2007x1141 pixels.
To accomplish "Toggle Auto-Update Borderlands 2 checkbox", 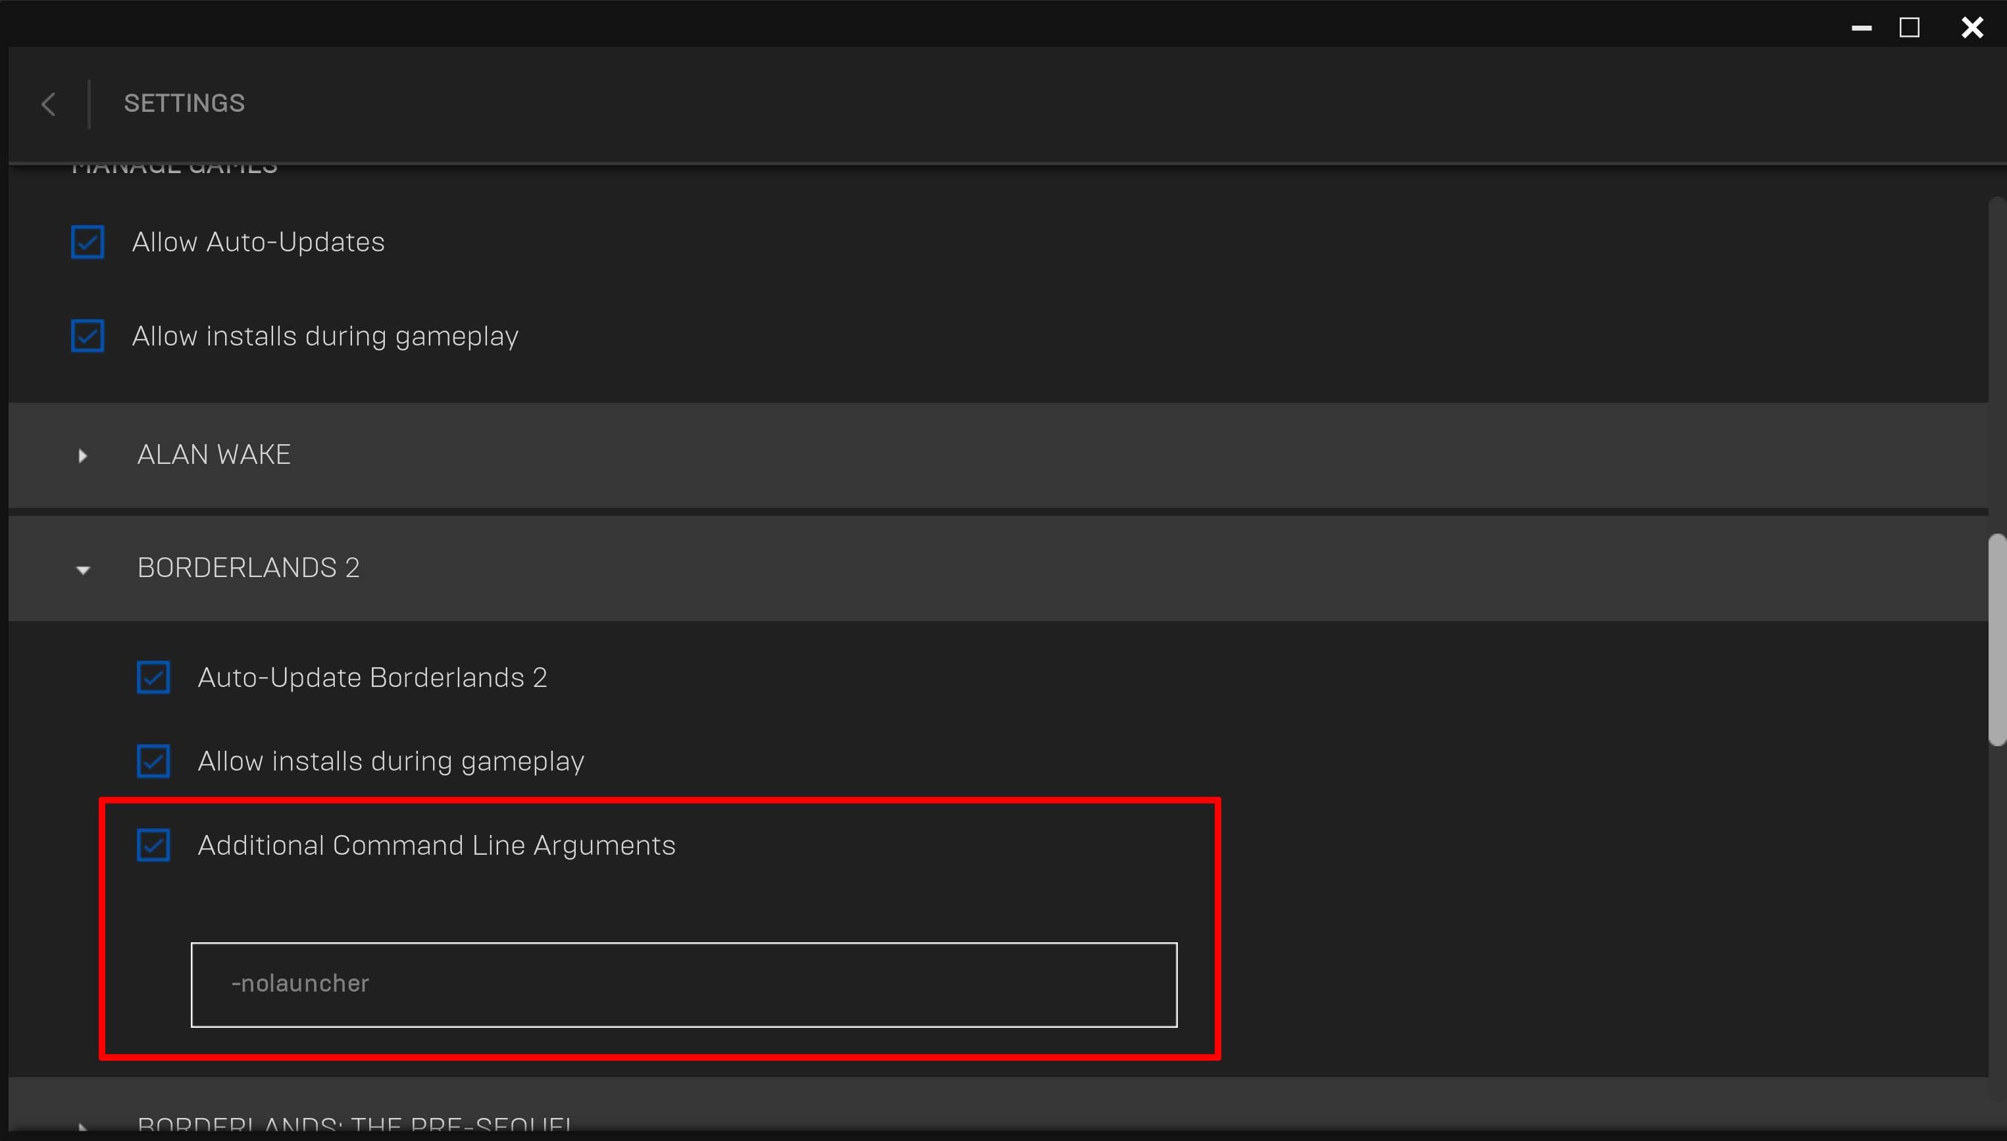I will tap(153, 677).
